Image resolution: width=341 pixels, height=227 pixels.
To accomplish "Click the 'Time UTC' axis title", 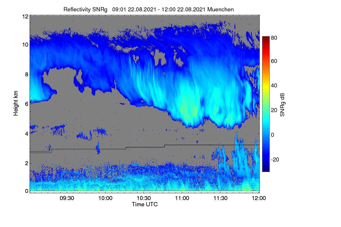I will point(145,204).
